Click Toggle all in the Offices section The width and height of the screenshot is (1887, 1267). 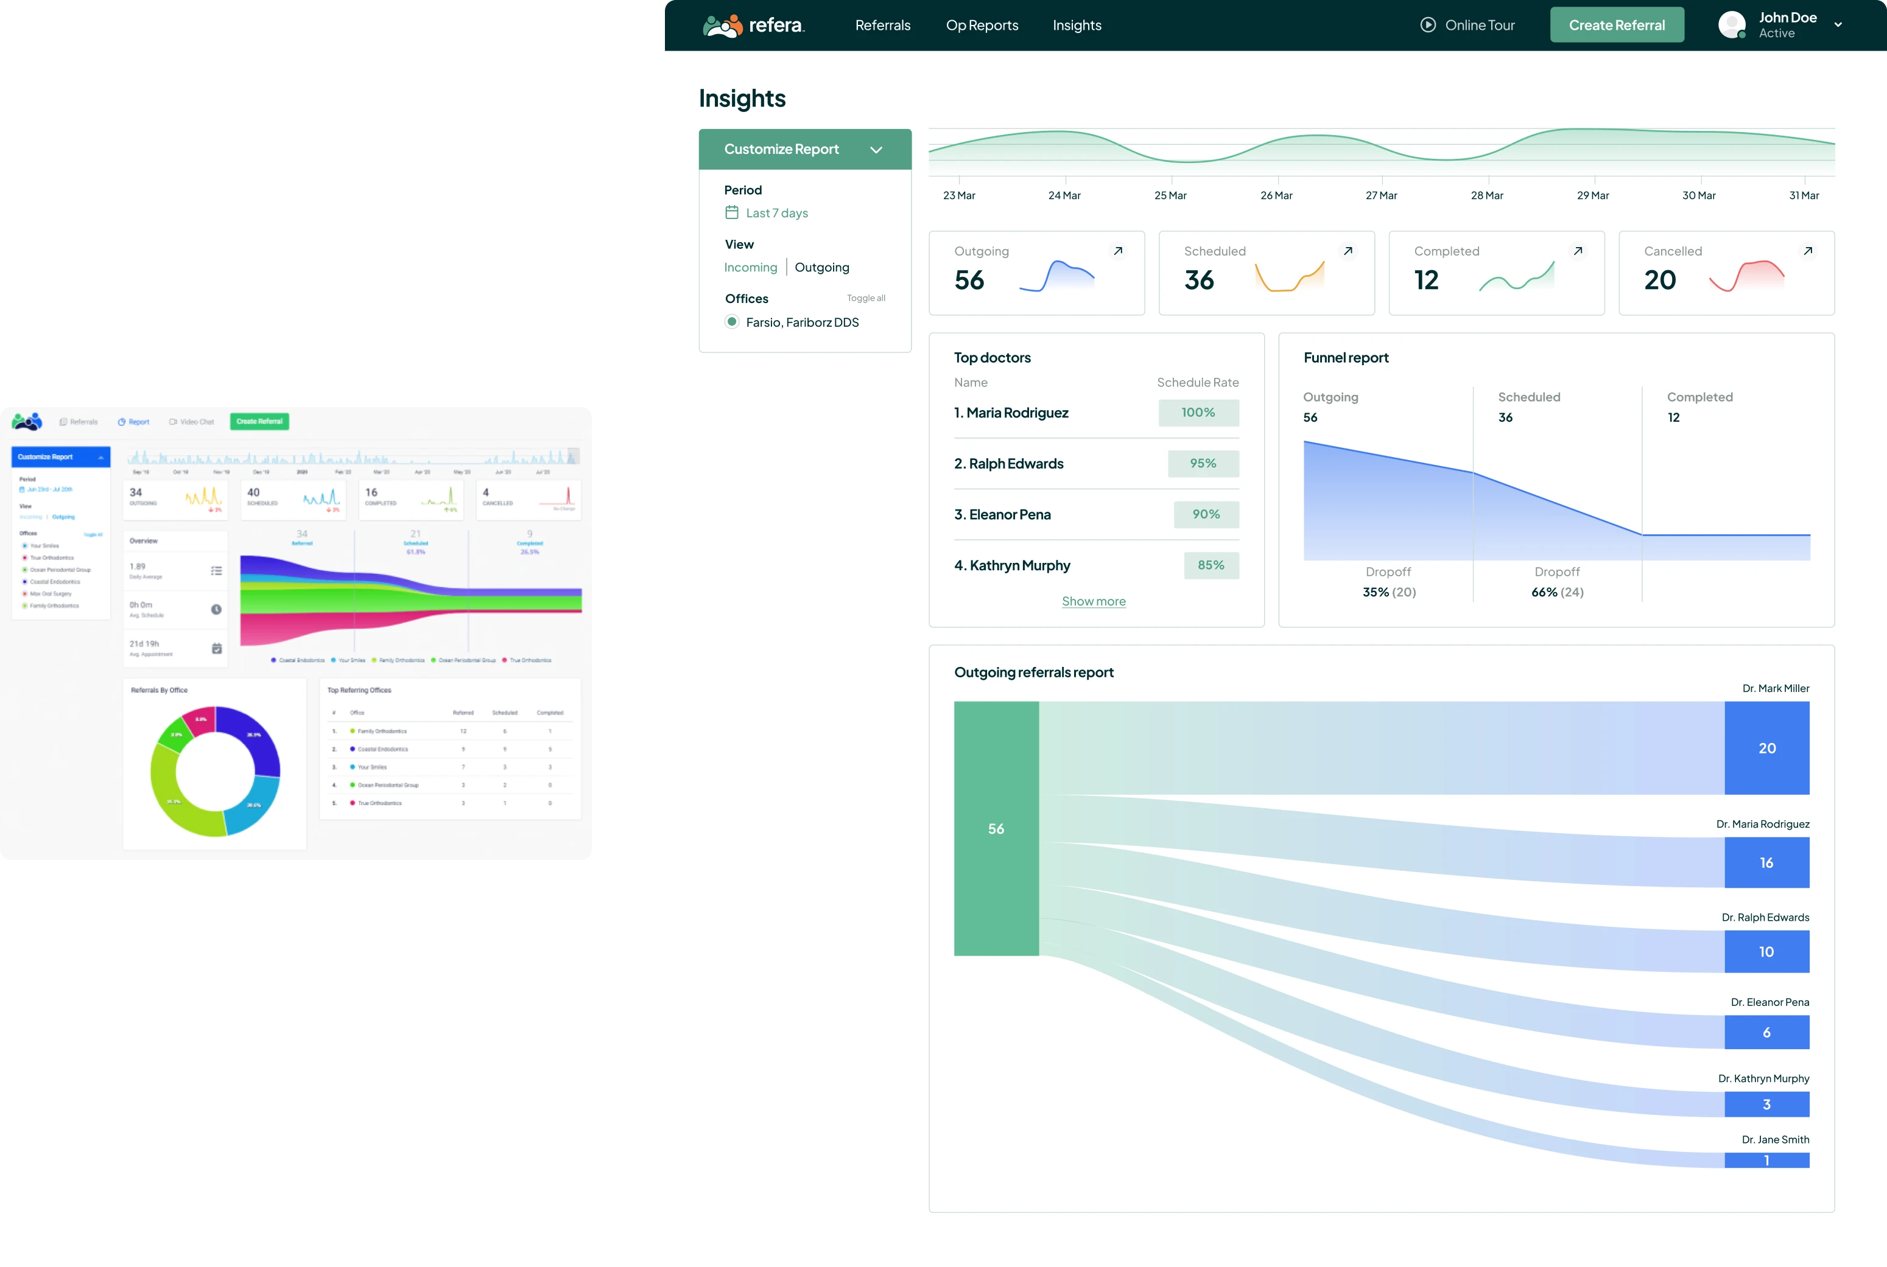click(866, 298)
